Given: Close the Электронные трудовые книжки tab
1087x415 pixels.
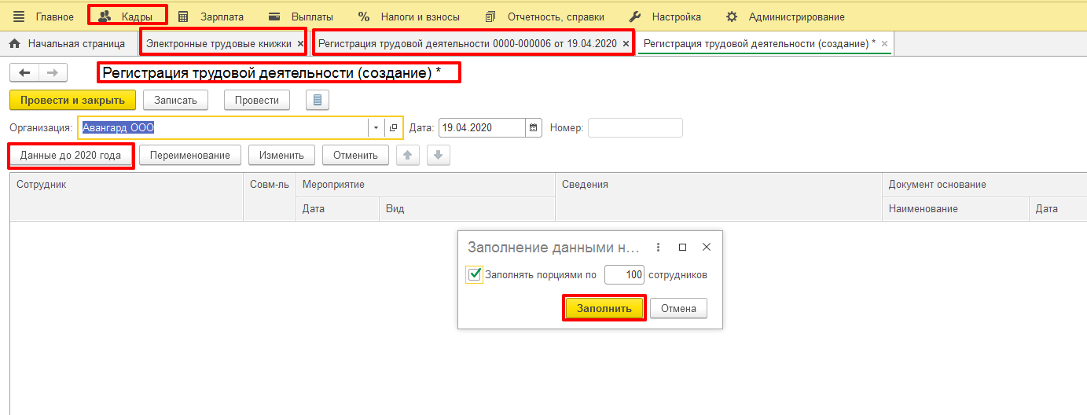Looking at the screenshot, I should click(300, 44).
